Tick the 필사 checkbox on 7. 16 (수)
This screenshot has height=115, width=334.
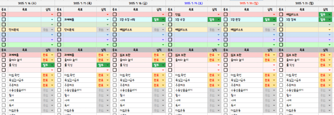[x=4, y=95]
